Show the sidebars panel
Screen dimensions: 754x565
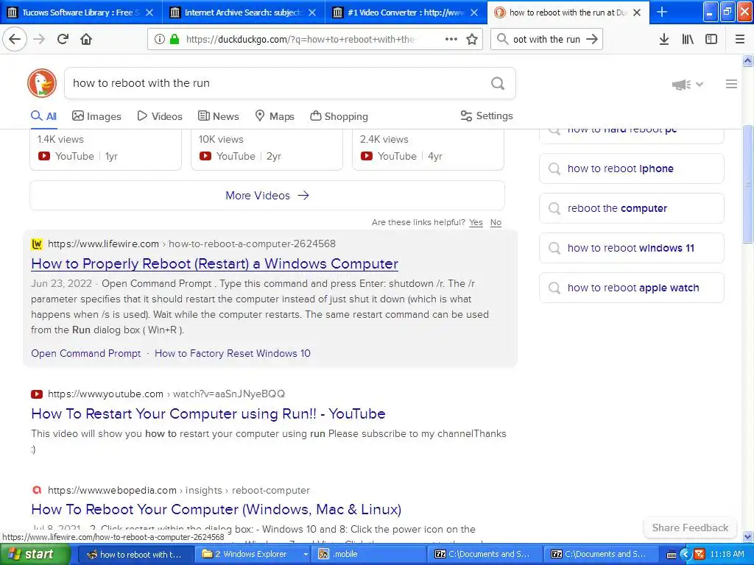[711, 39]
